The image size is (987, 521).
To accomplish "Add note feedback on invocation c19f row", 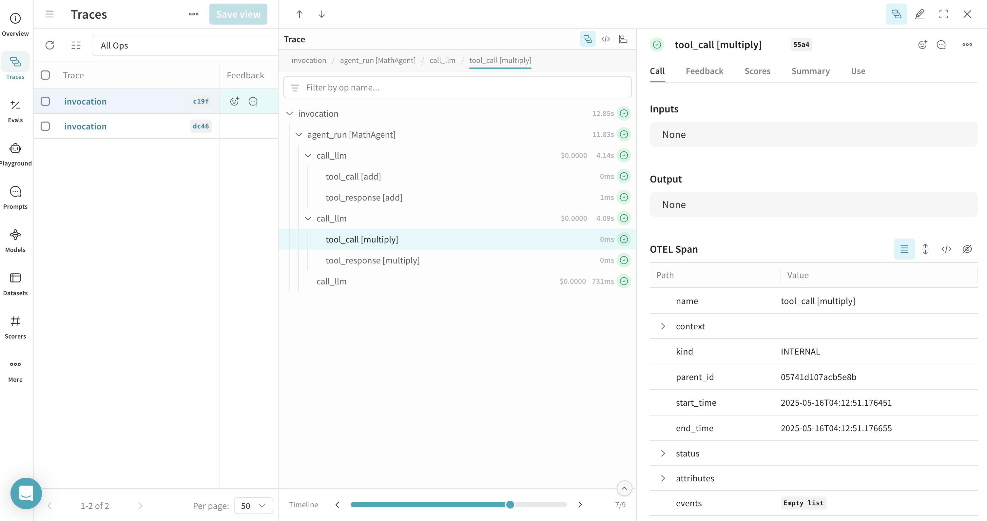I will point(253,101).
